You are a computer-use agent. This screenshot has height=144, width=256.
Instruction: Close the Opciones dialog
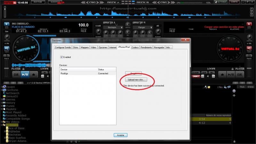(x=186, y=40)
